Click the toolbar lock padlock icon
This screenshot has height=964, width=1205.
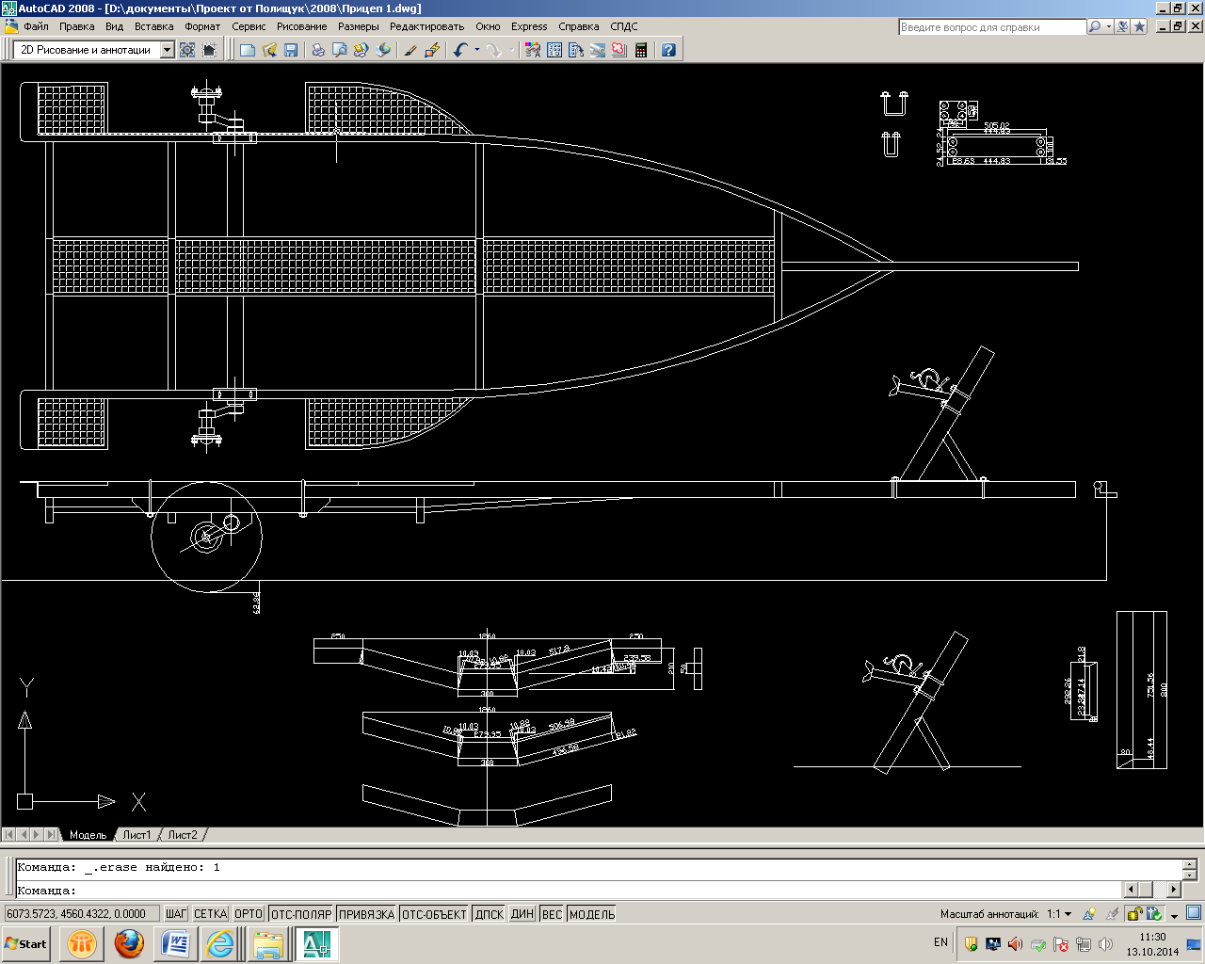[x=1135, y=913]
